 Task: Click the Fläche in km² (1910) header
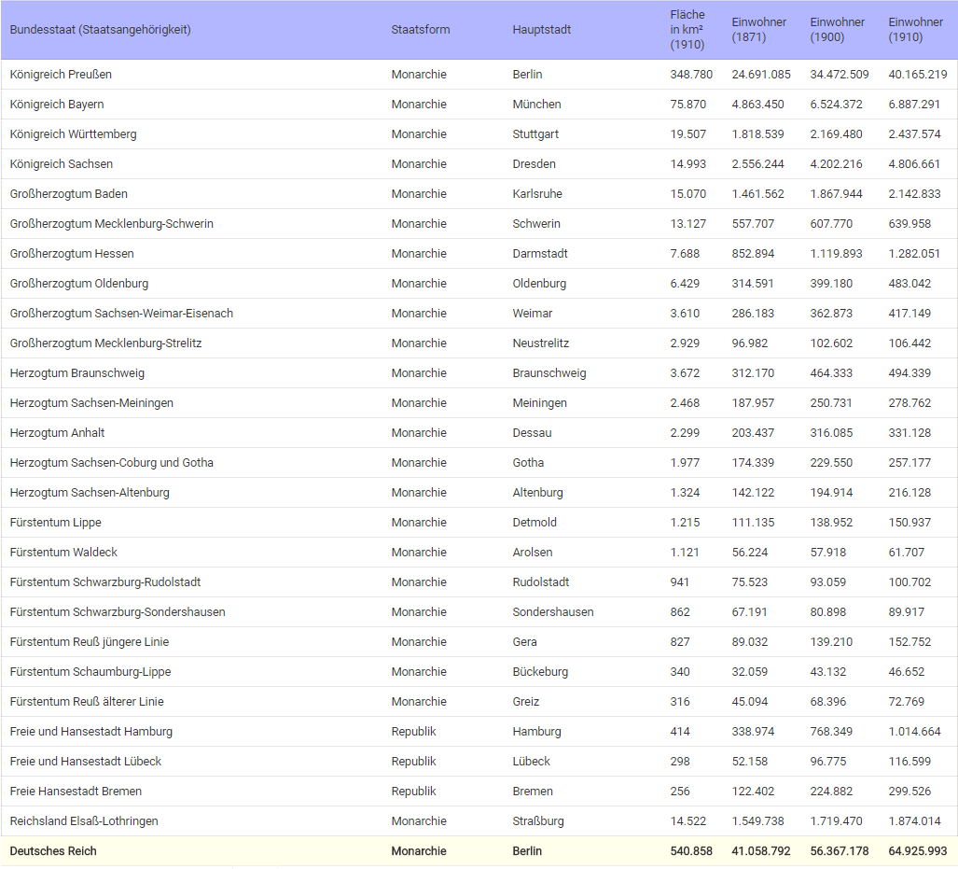click(x=687, y=29)
